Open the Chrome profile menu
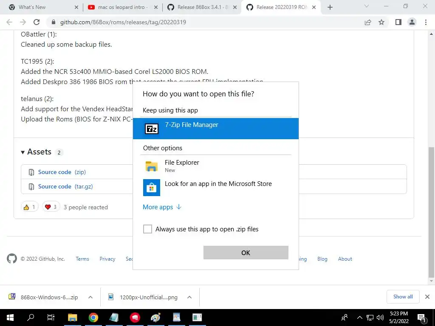Image resolution: width=435 pixels, height=326 pixels. point(412,22)
